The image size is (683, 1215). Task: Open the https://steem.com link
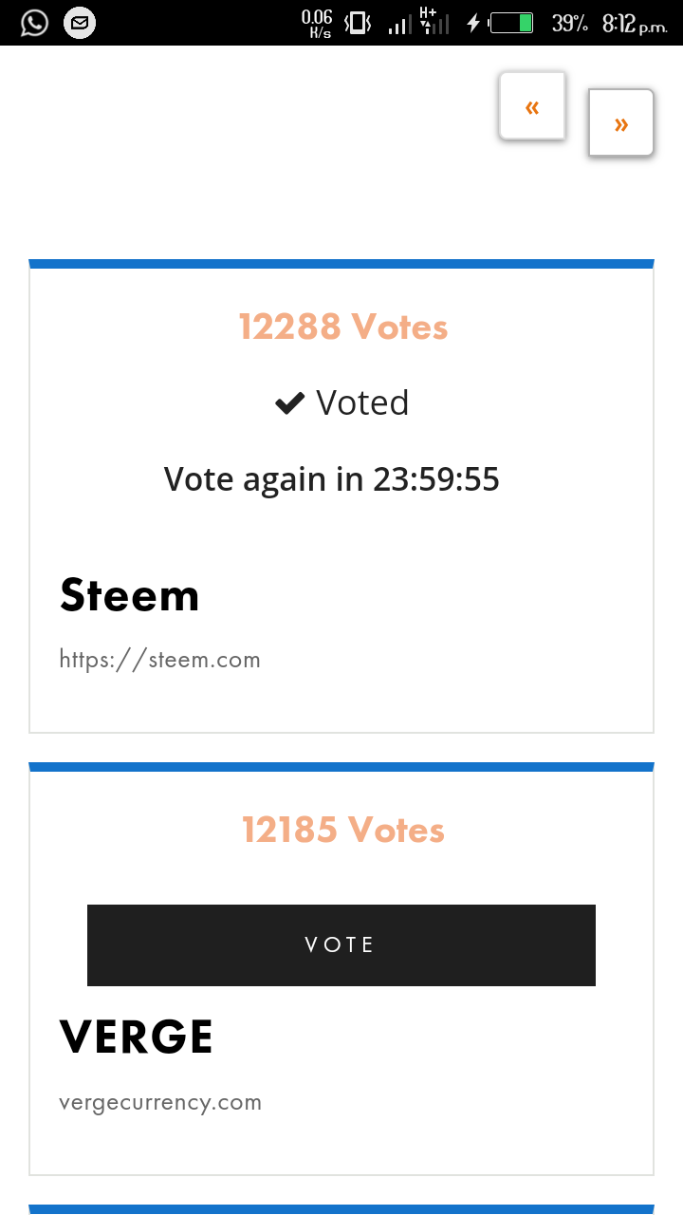pyautogui.click(x=159, y=660)
